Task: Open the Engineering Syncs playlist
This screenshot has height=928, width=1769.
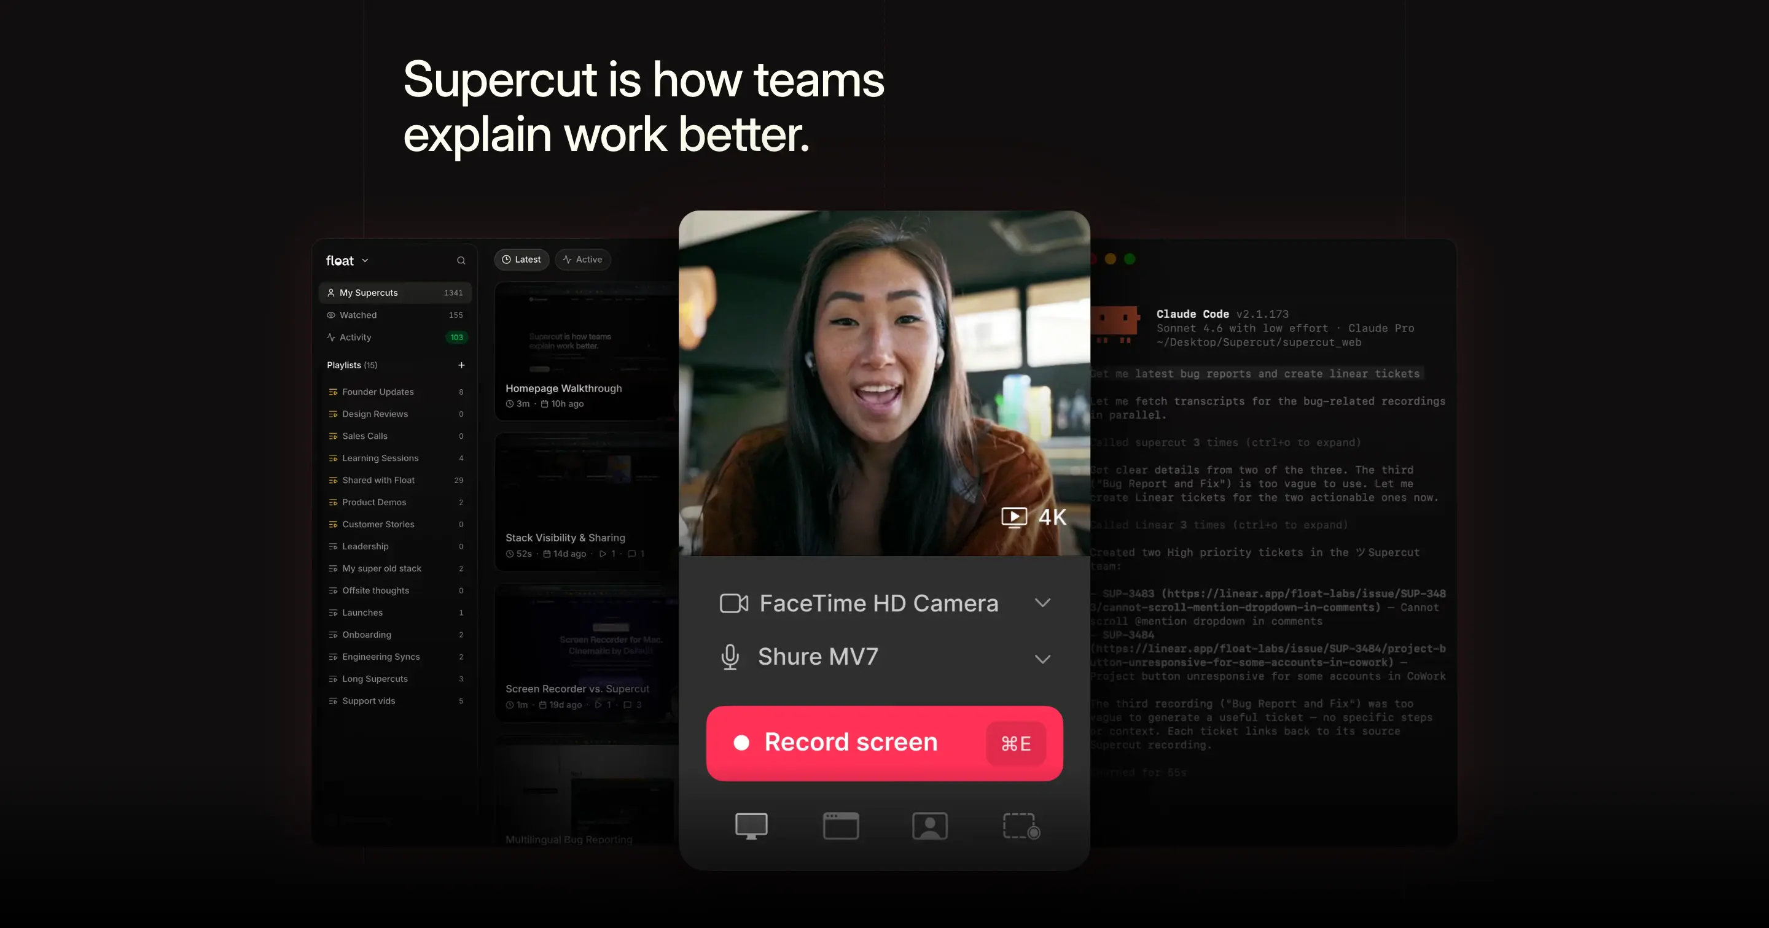Action: pyautogui.click(x=395, y=656)
